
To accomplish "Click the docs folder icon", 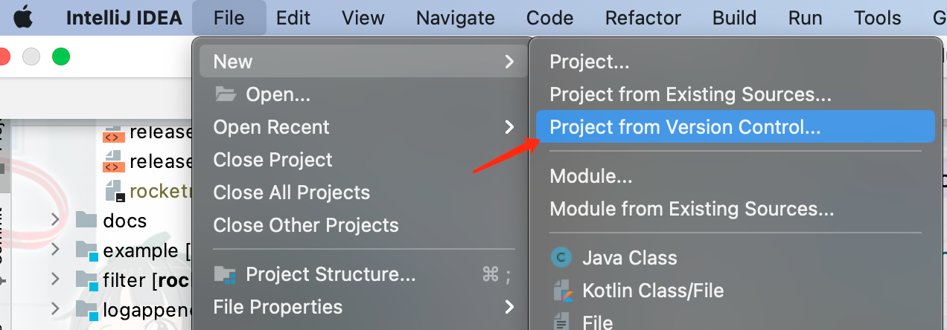I will tap(86, 220).
